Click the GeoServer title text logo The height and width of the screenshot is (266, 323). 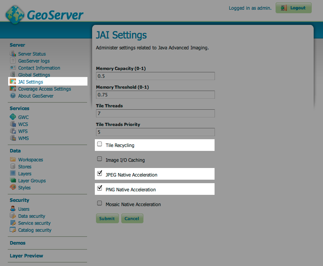click(x=55, y=15)
